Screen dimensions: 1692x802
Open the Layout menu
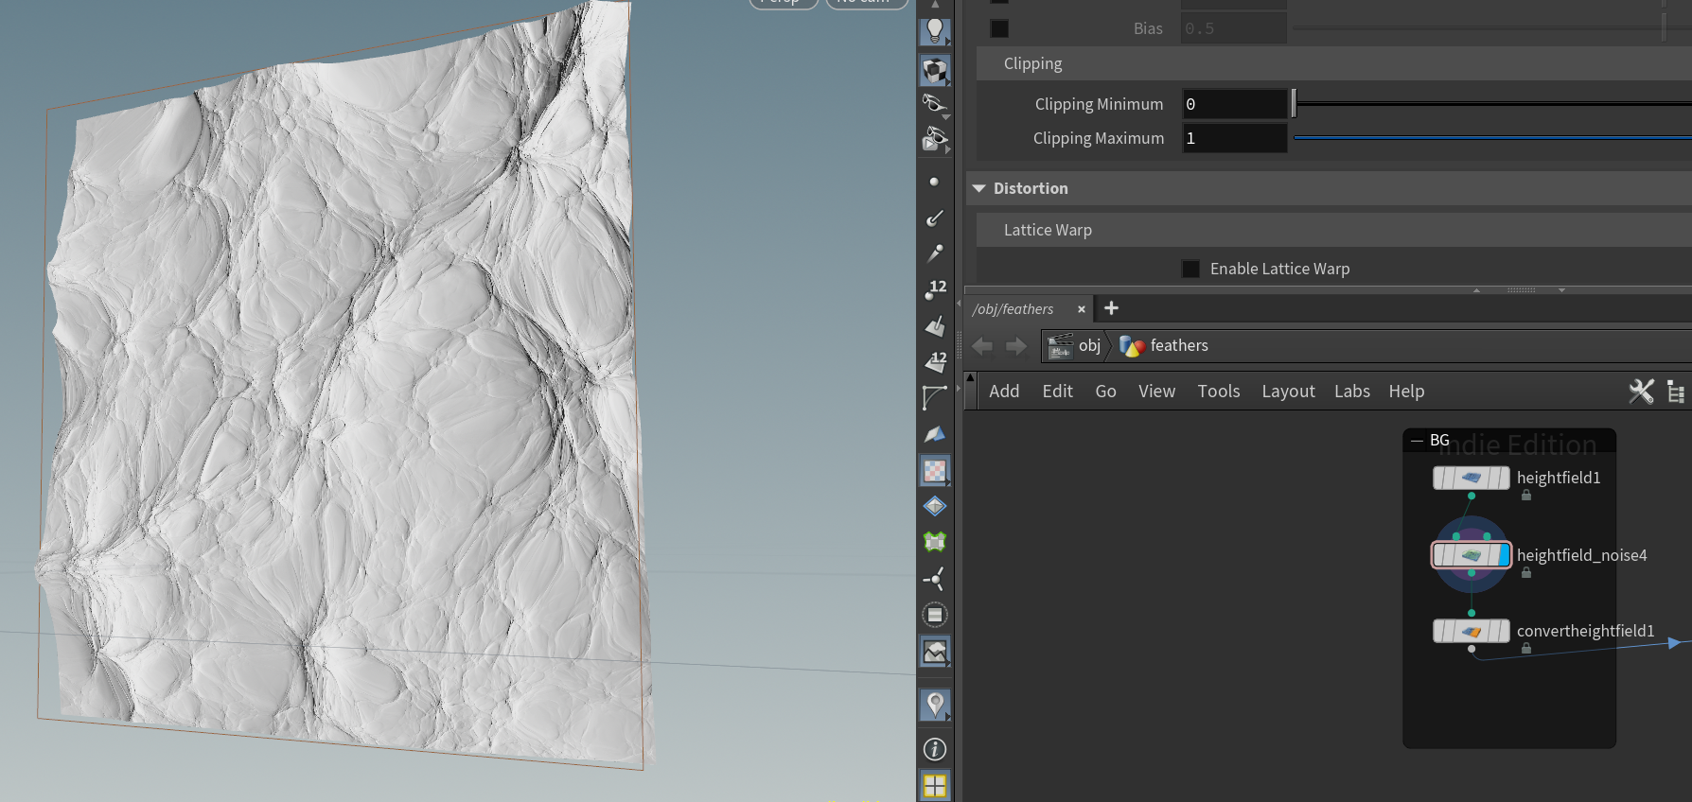(x=1288, y=392)
